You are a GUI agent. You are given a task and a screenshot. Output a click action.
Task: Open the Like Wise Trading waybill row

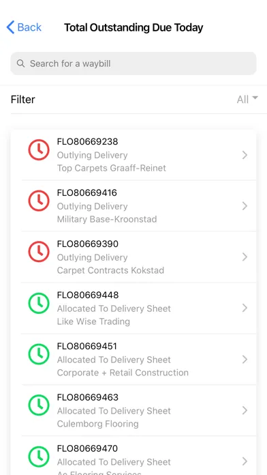pos(139,308)
